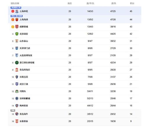Click the Chengdu Rongcheng (成都蓉城) club crest
This screenshot has height=127, width=145.
tap(17, 27)
